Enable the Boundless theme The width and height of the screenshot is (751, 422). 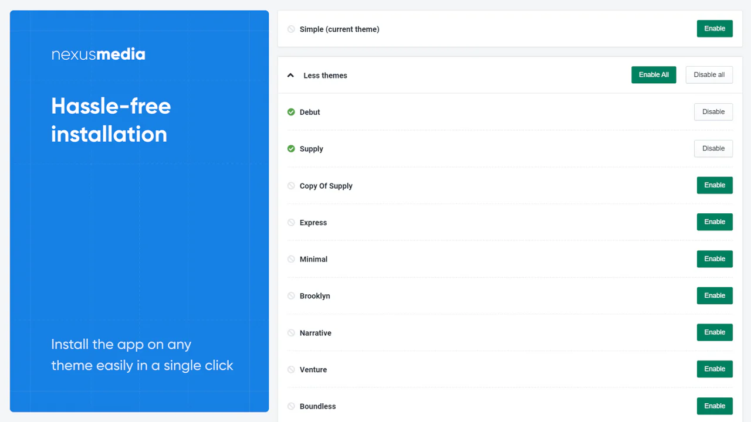(714, 406)
